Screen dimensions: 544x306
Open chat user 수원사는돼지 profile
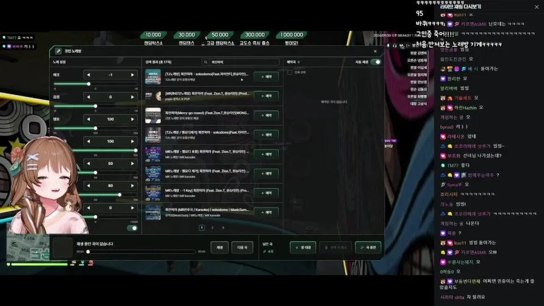(460, 262)
